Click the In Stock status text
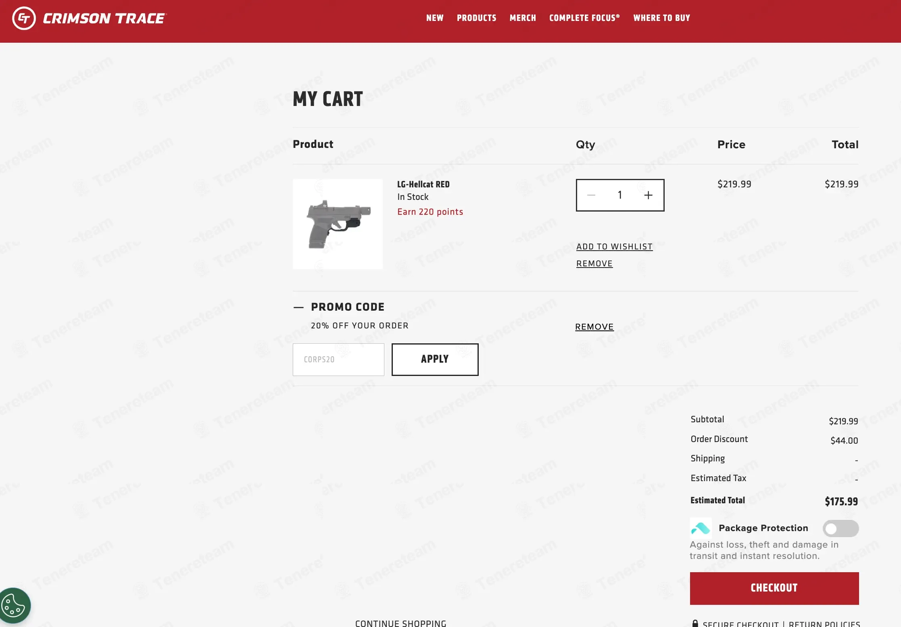 click(413, 197)
